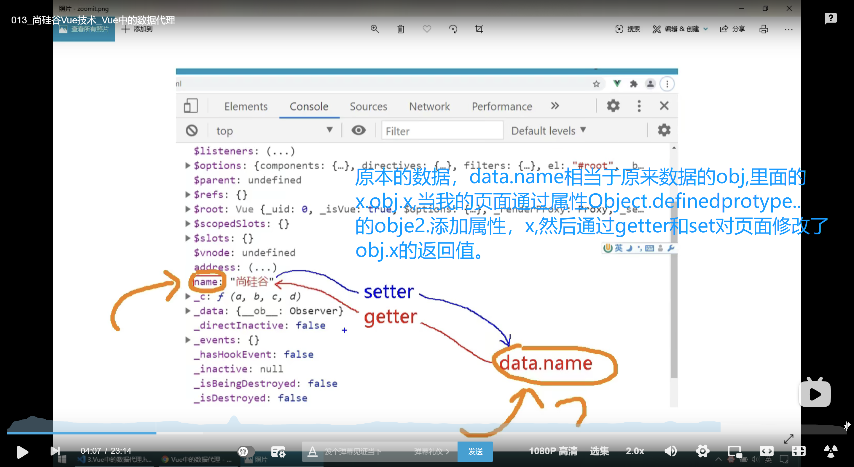This screenshot has height=467, width=854.
Task: Change the 2.0x playback speed
Action: click(635, 451)
